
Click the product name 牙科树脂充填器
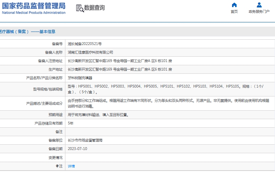pos(80,78)
